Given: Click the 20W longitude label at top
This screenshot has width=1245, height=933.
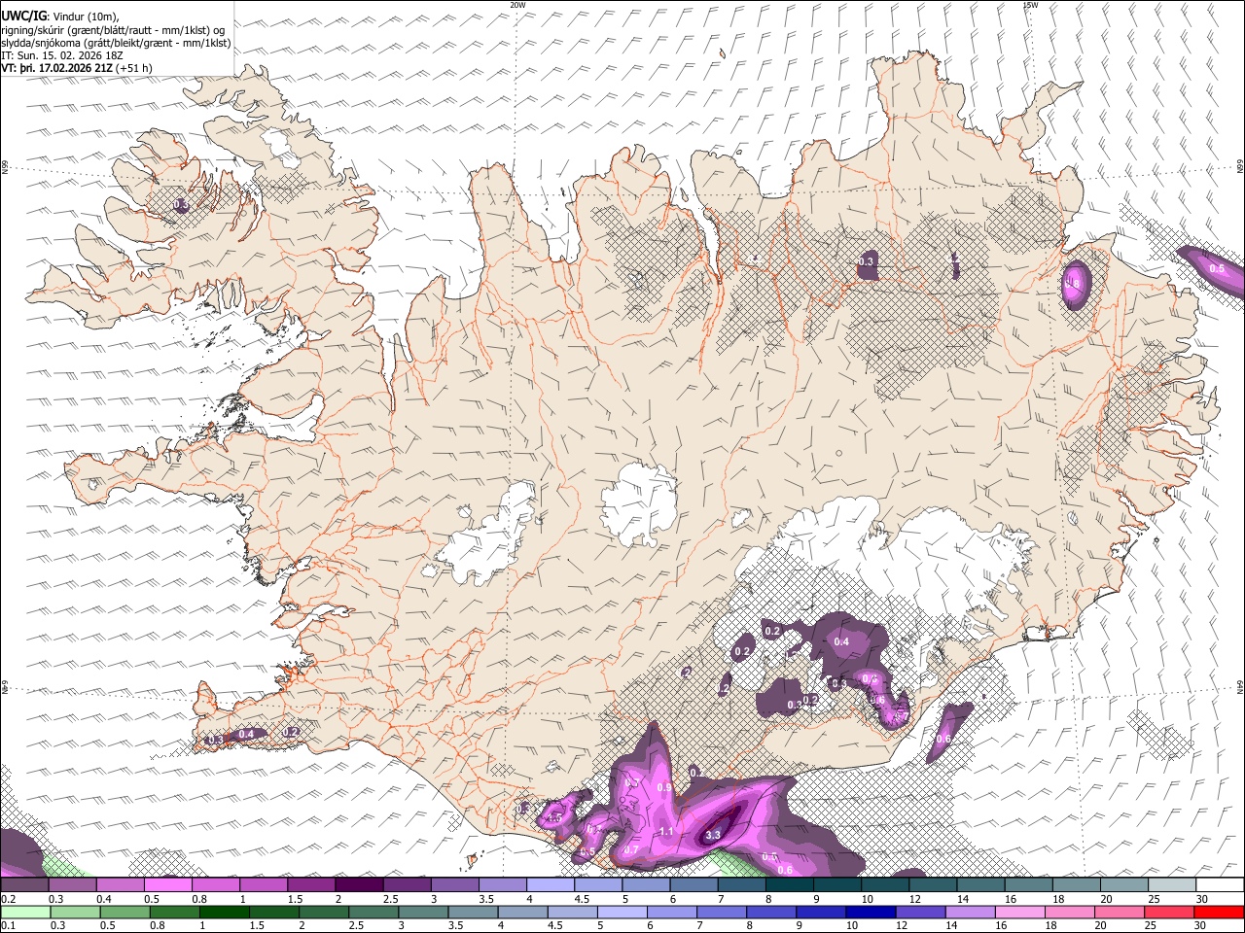Looking at the screenshot, I should pyautogui.click(x=517, y=5).
